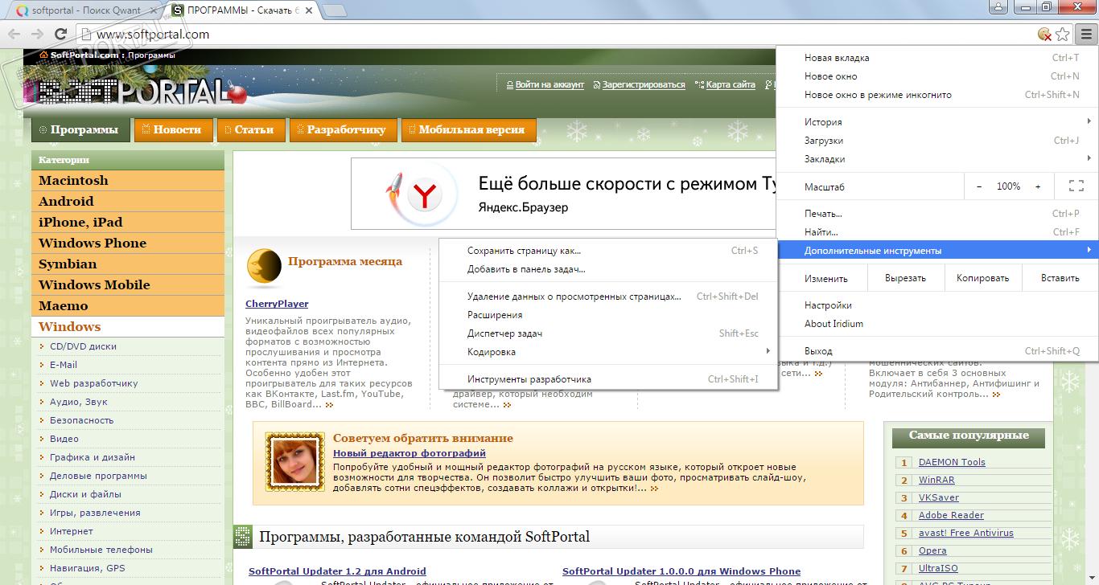The image size is (1099, 585).
Task: Switch to the ПРОГРАММЫ tab
Action: point(241,11)
